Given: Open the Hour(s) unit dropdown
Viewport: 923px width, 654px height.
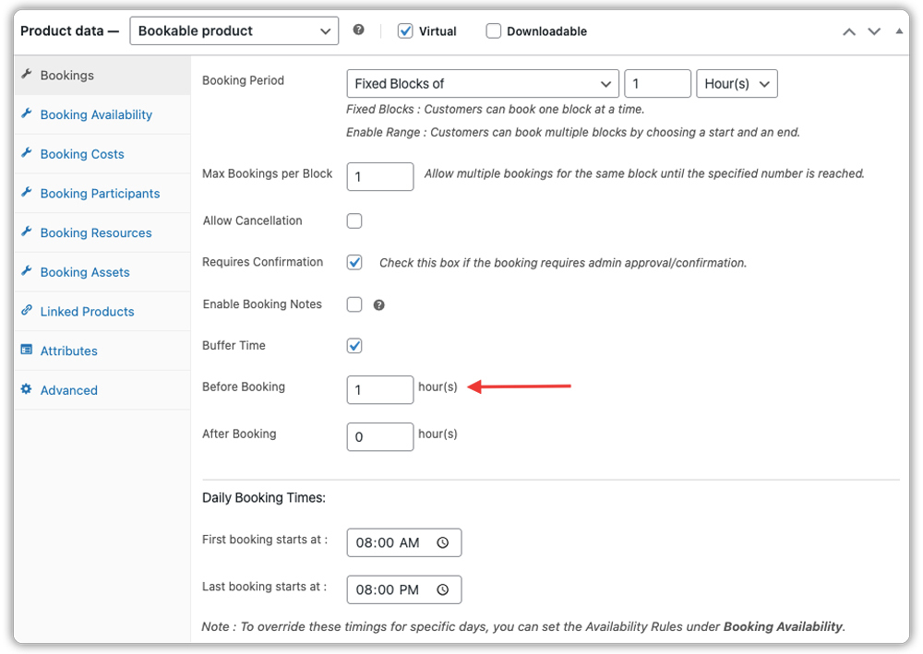Looking at the screenshot, I should point(737,84).
